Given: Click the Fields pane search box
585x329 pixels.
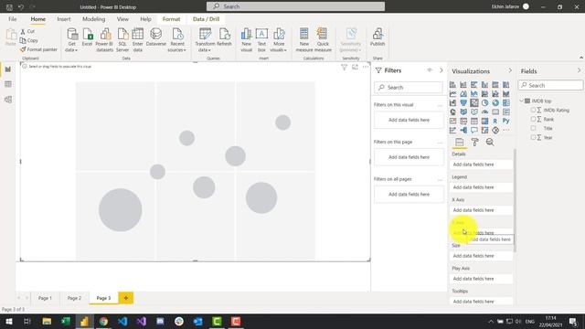Looking at the screenshot, I should 550,85.
